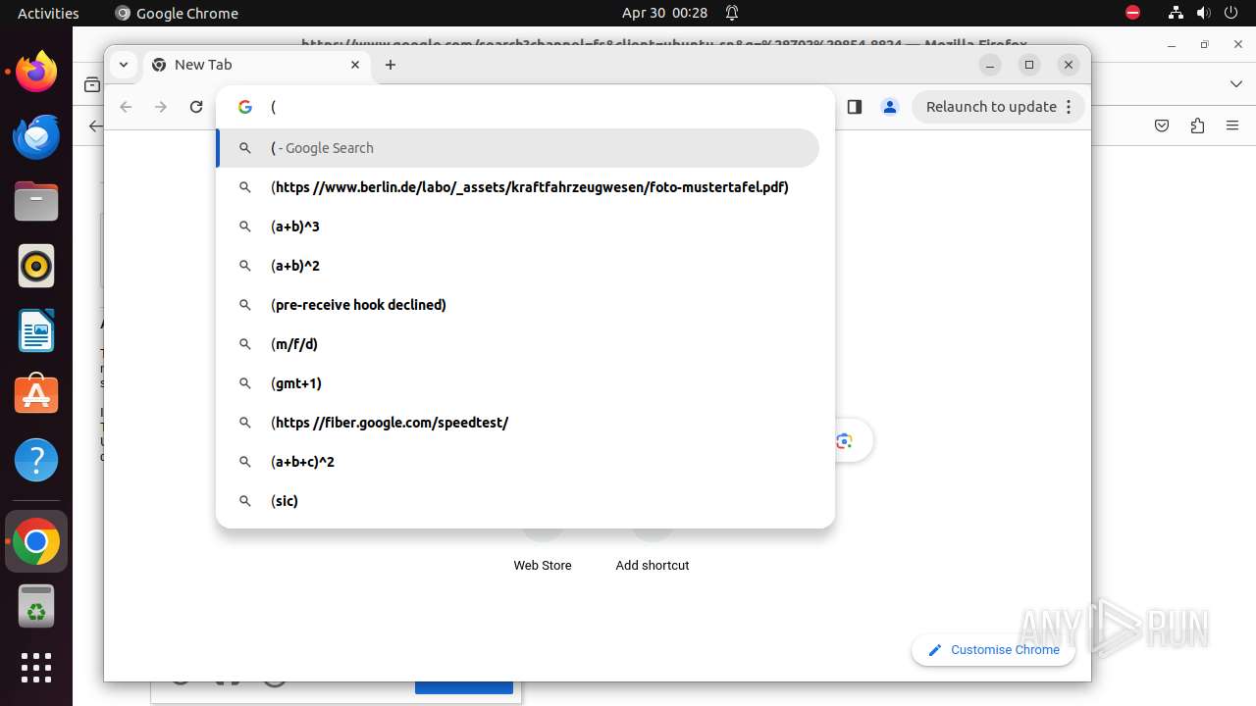Open the system status power menu
1256x706 pixels.
(x=1230, y=13)
